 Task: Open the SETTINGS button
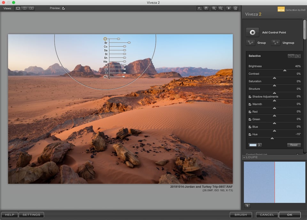coord(31,215)
